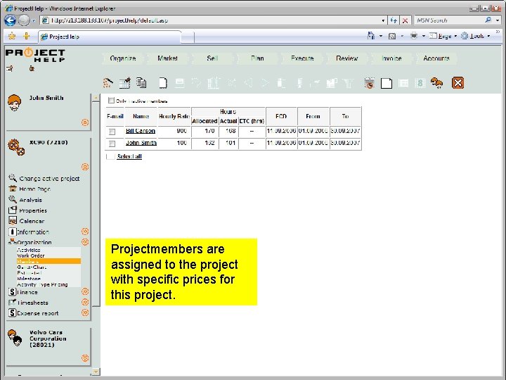The width and height of the screenshot is (506, 380).
Task: Click the XC90 project gears icon
Action: pyautogui.click(x=16, y=148)
